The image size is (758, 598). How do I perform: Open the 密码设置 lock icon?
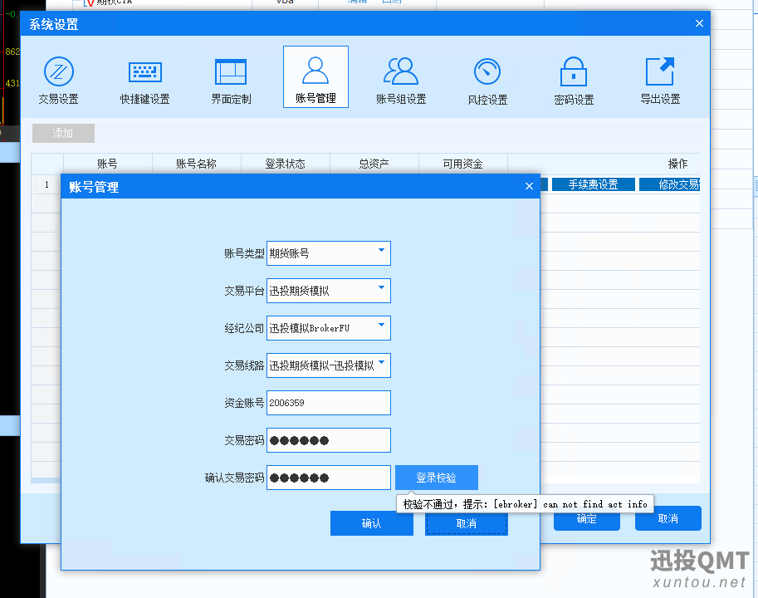click(574, 80)
